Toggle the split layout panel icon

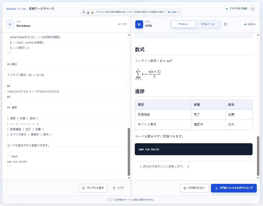click(252, 9)
